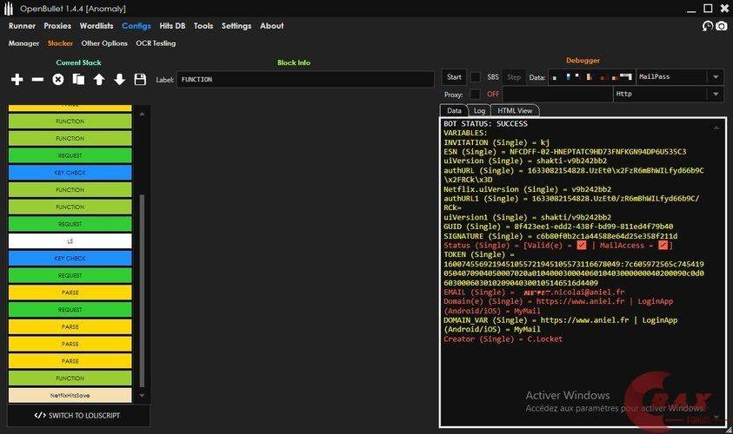Open the HTML View tab

515,111
